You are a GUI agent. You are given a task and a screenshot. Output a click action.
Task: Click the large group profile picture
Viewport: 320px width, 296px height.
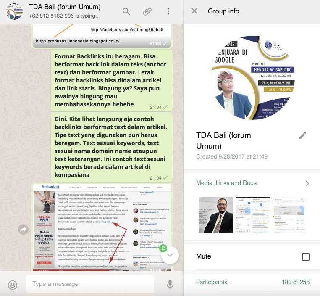click(252, 77)
